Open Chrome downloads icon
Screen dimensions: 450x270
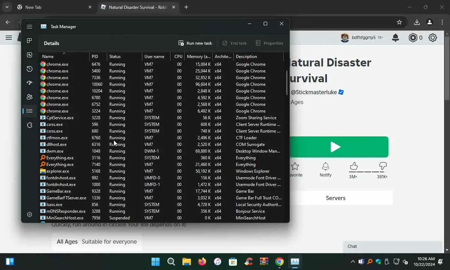(x=417, y=22)
